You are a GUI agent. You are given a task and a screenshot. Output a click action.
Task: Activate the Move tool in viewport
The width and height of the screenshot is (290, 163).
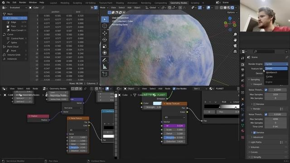tap(105, 33)
